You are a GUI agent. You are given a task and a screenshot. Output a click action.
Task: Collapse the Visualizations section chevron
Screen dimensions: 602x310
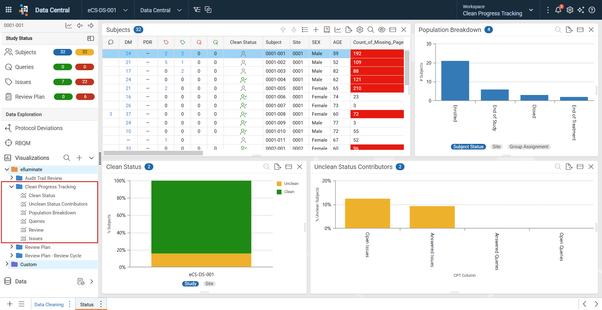91,158
